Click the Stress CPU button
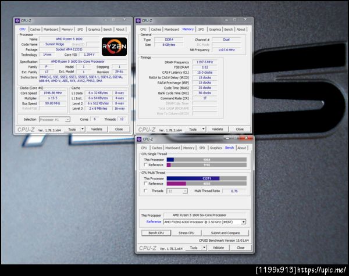 [186, 233]
